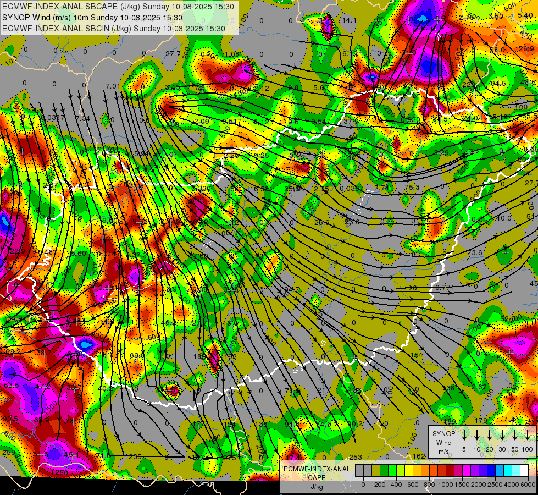Image resolution: width=538 pixels, height=495 pixels.
Task: Click the 253 value on the map
Action: pos(356,457)
